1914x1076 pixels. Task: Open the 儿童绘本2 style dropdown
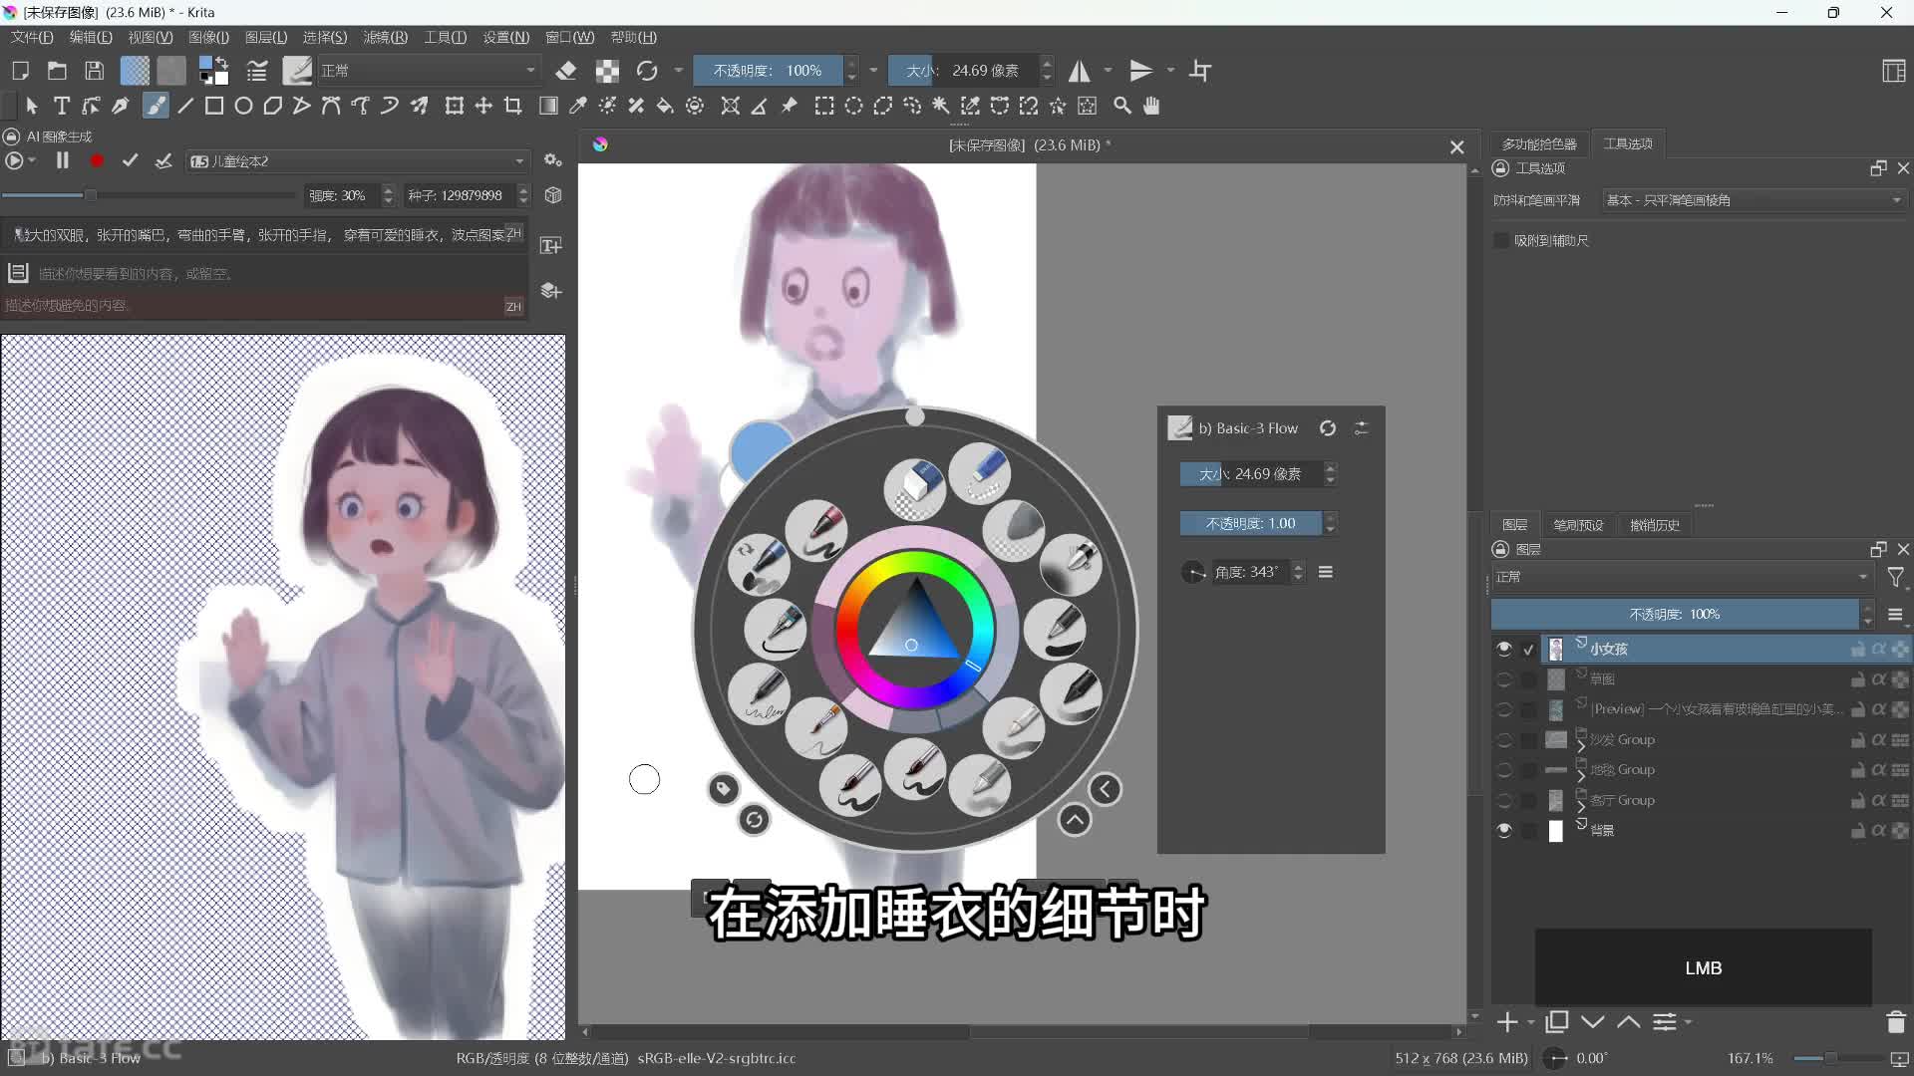[357, 161]
